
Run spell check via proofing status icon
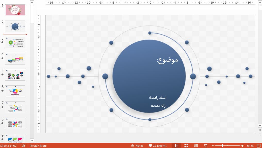[x=23, y=145]
